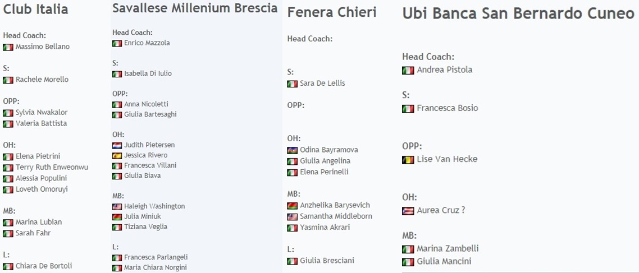The image size is (639, 273).
Task: Click the USA flag beside Haleigh Washington
Action: pyautogui.click(x=117, y=206)
